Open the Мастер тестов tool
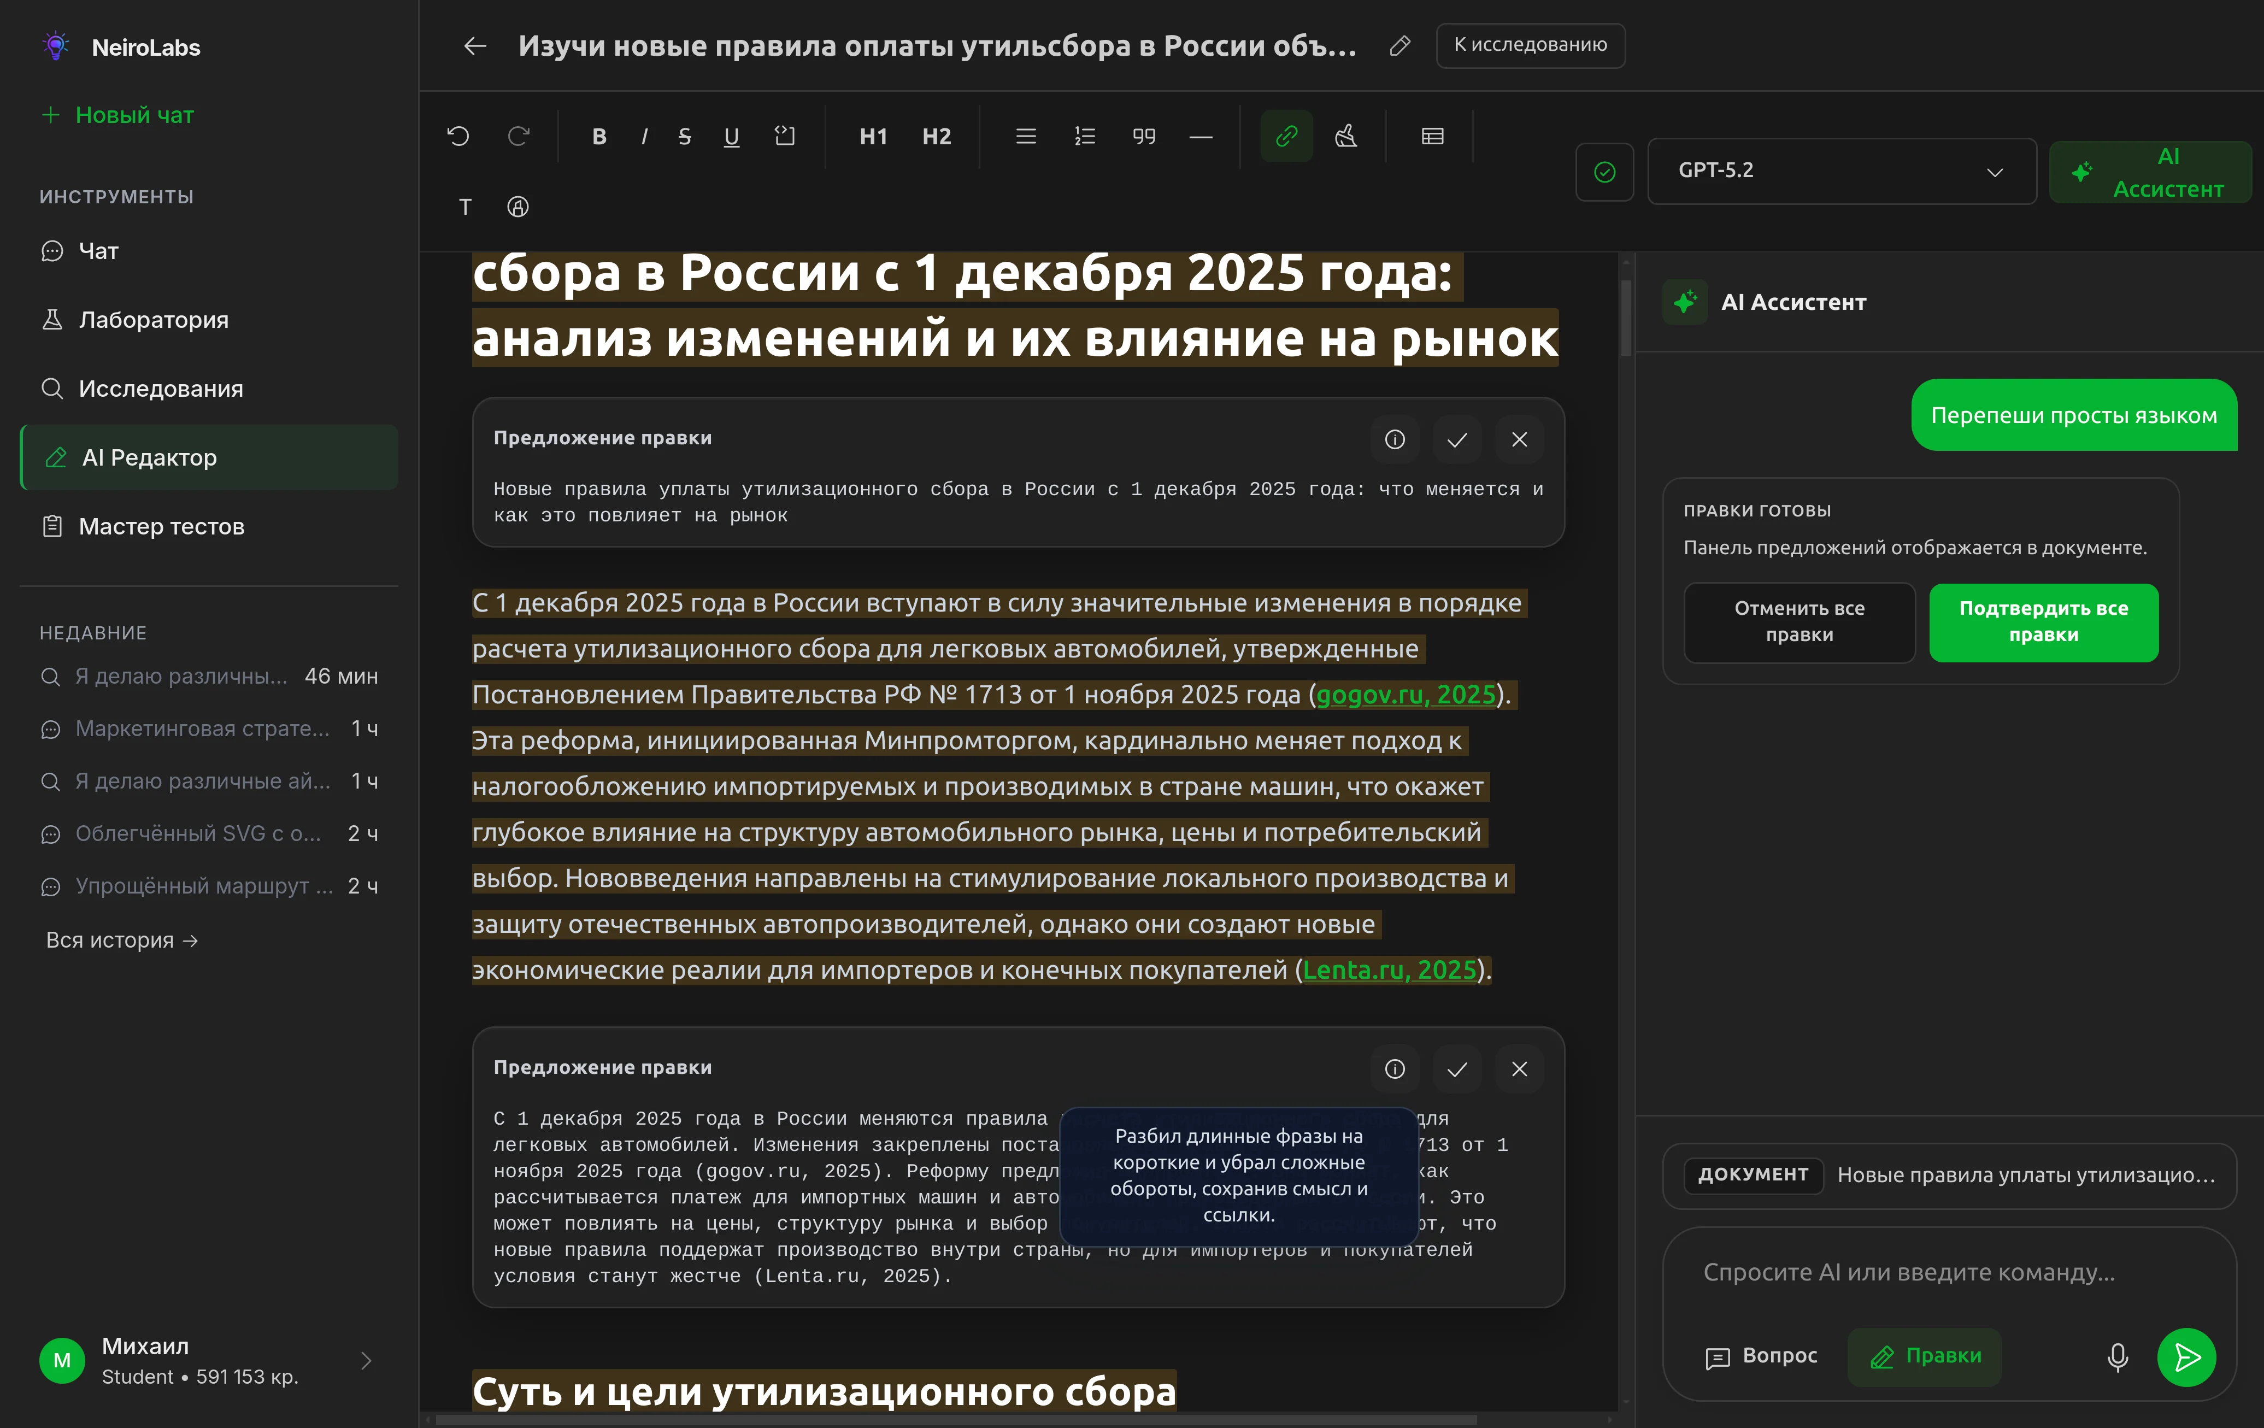The width and height of the screenshot is (2264, 1428). coord(160,526)
